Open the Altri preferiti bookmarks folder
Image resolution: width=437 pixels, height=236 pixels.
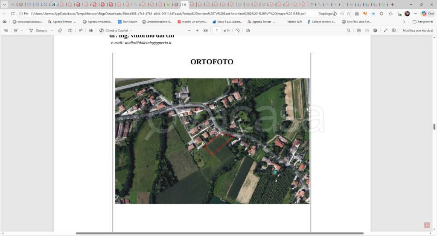point(422,22)
